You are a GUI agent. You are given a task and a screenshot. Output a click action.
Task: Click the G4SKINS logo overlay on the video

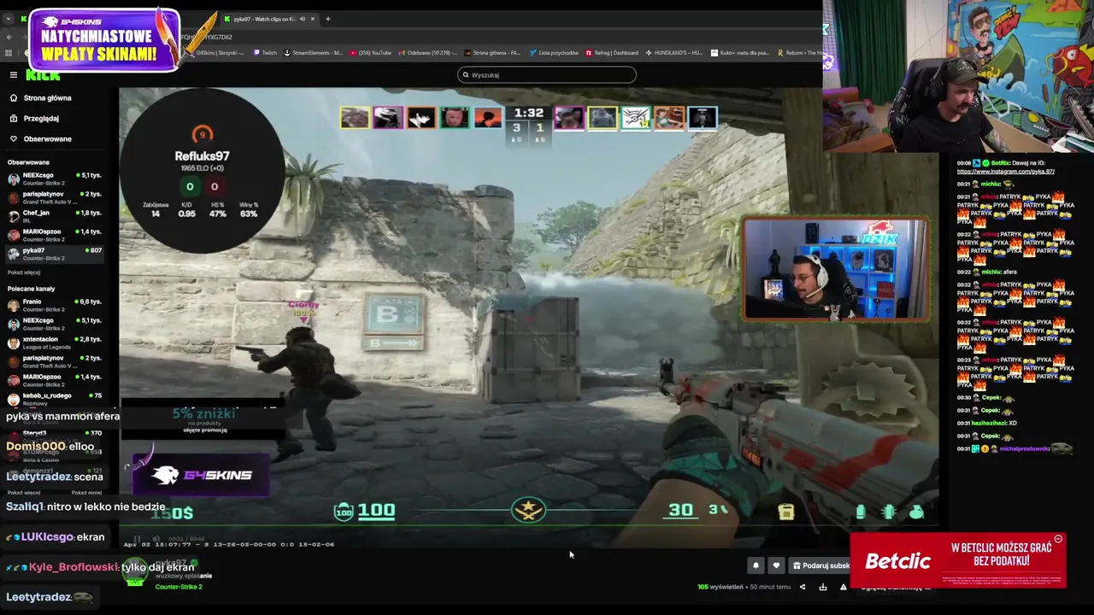tap(201, 476)
